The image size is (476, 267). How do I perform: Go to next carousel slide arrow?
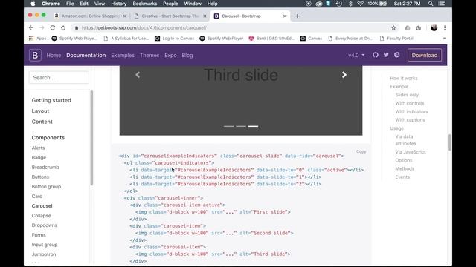pos(344,75)
